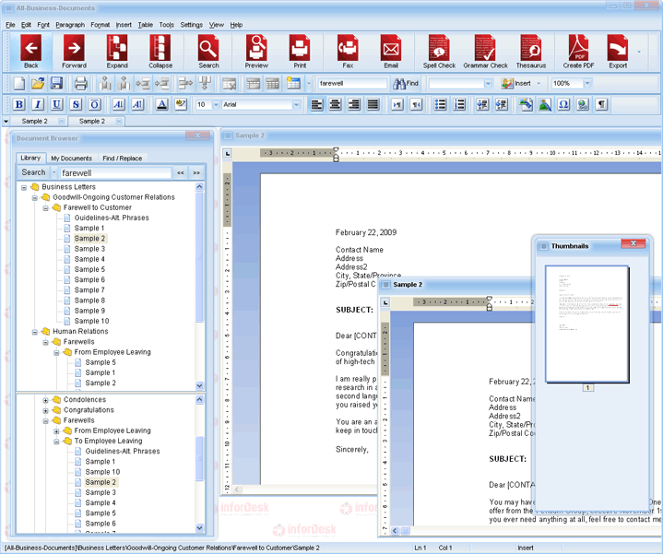Click the indent marker on ruler
Screen dimensions: 663x554
coord(336,155)
